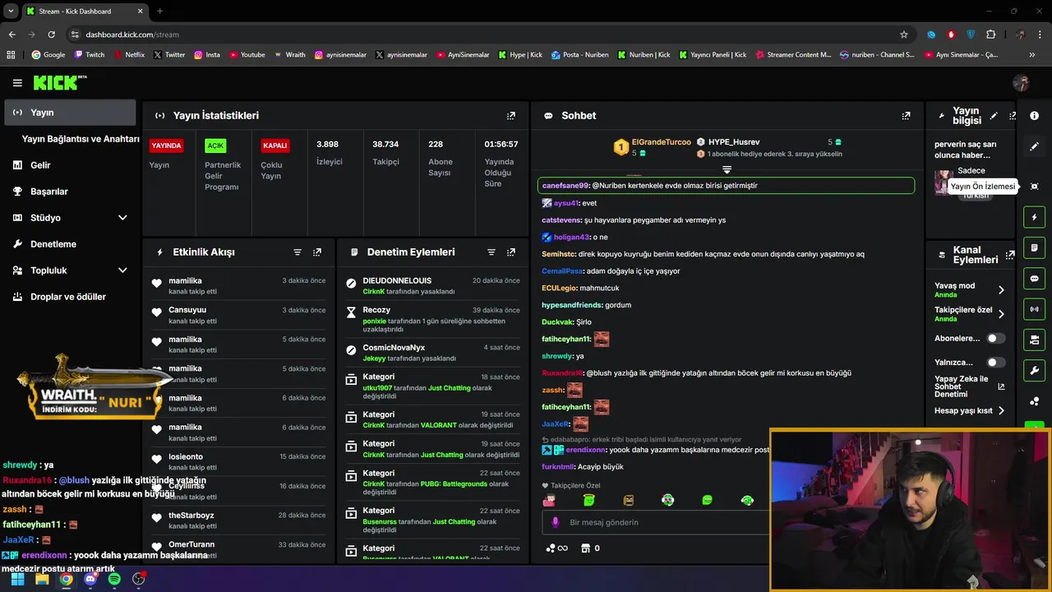Click ElGrandeTurcoo in chat leaderboard
This screenshot has width=1052, height=592.
pyautogui.click(x=662, y=142)
